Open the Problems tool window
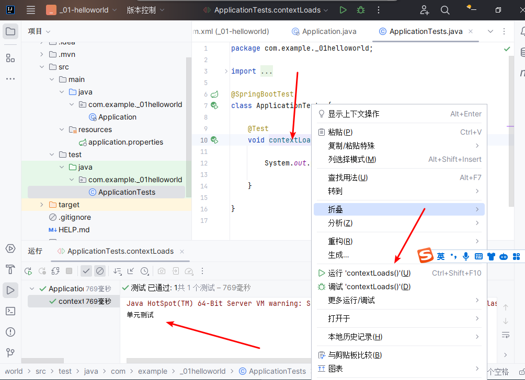The width and height of the screenshot is (525, 380). (x=10, y=332)
